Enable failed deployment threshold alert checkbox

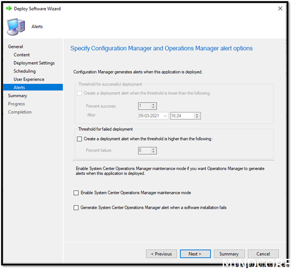80,139
